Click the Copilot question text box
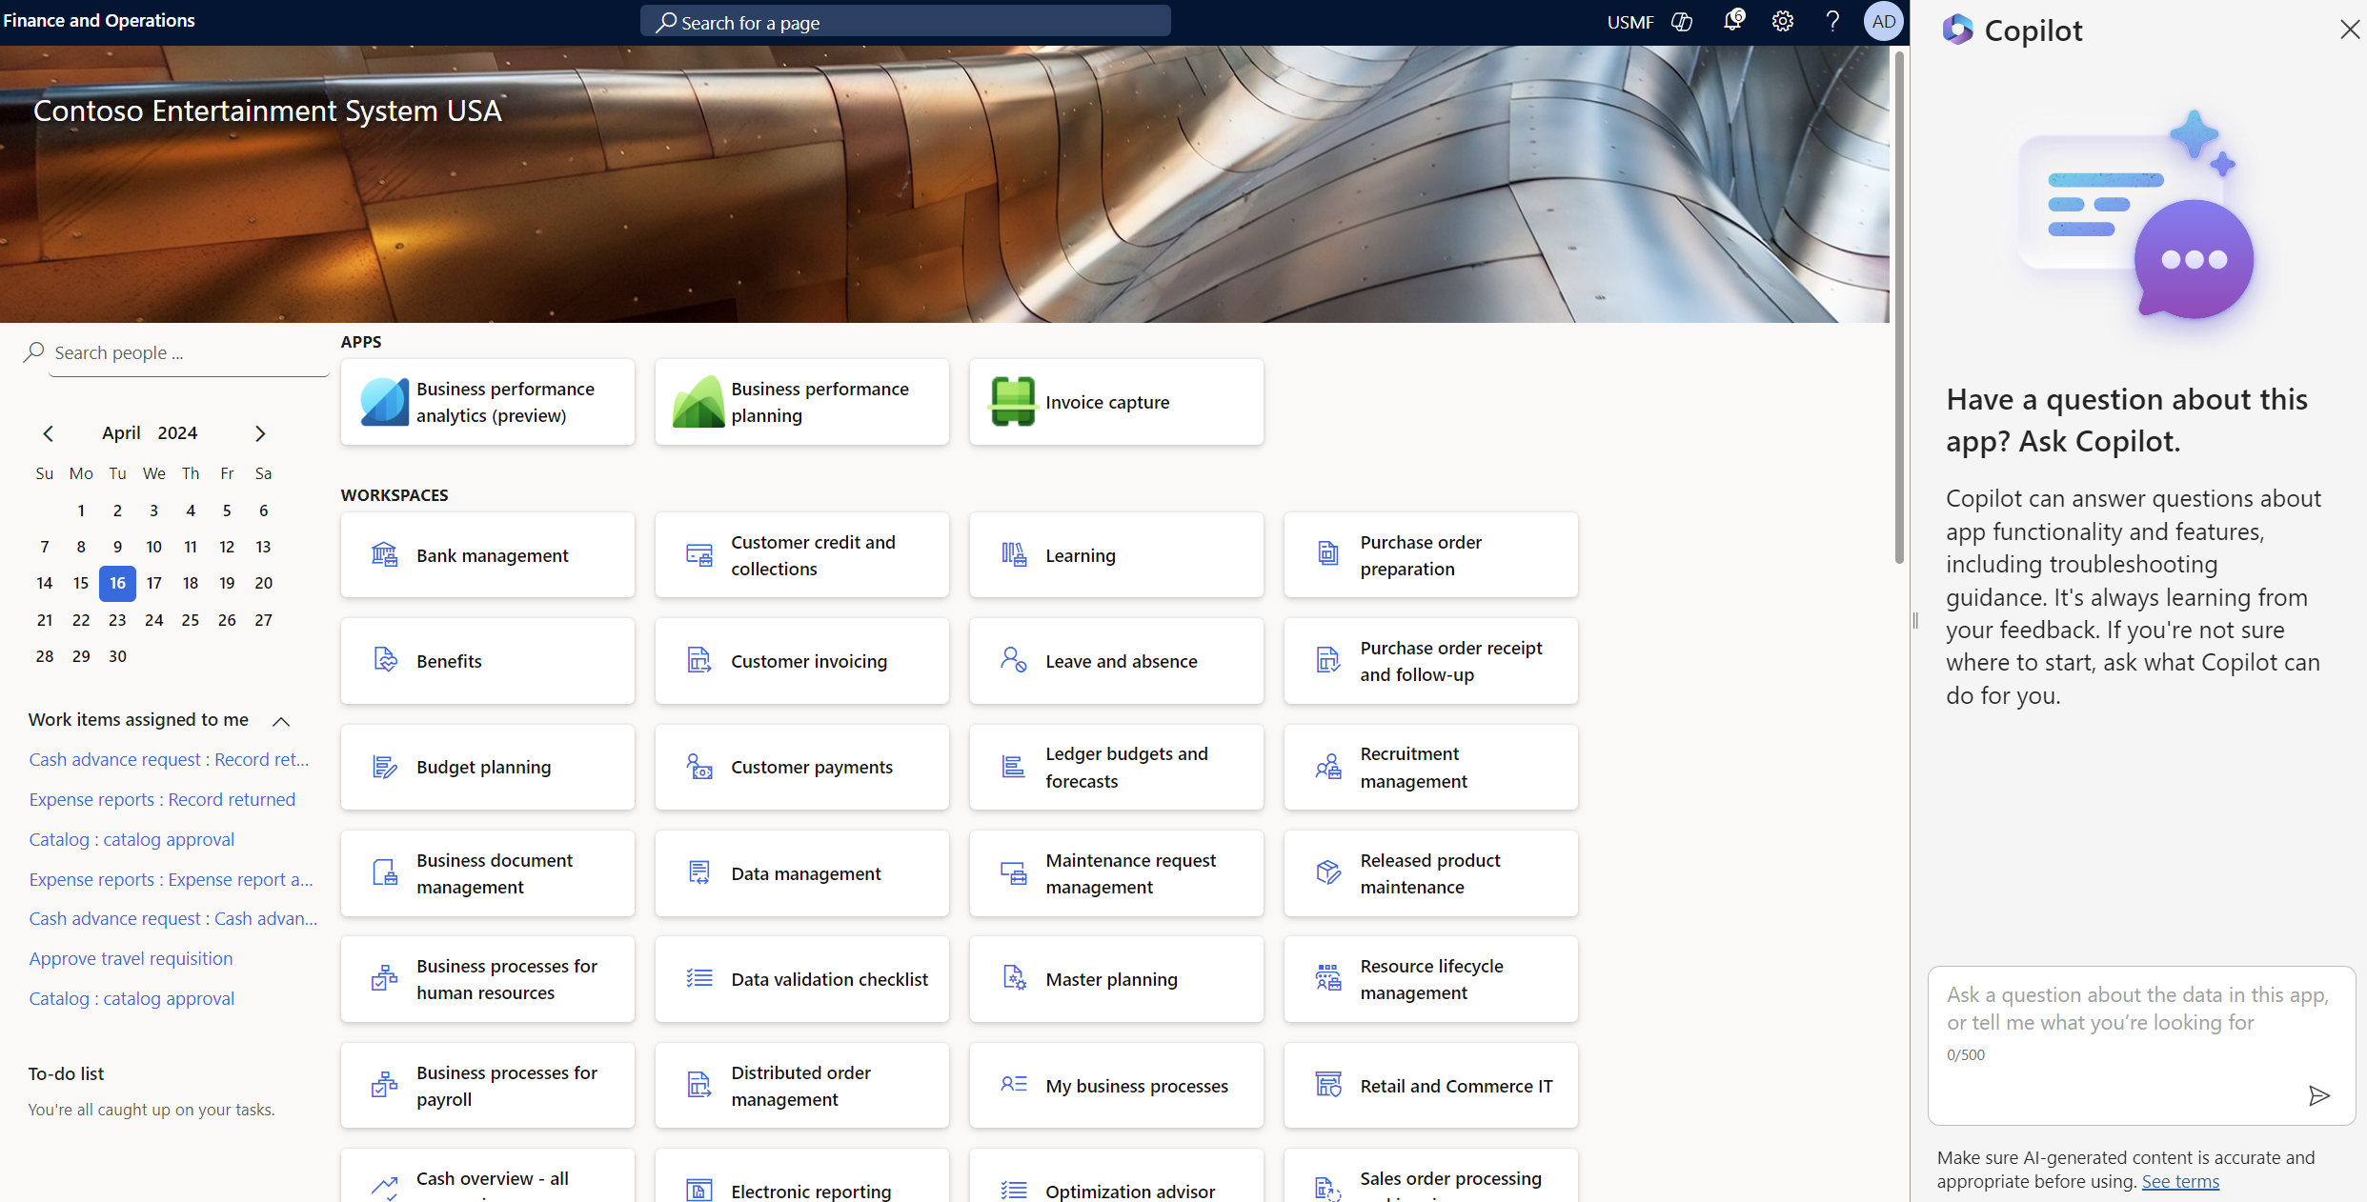The image size is (2367, 1202). [x=2141, y=1046]
